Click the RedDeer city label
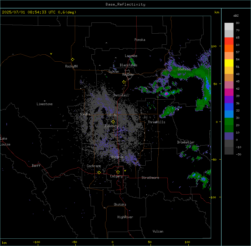Screen dimensions: 251x246 point(128,75)
